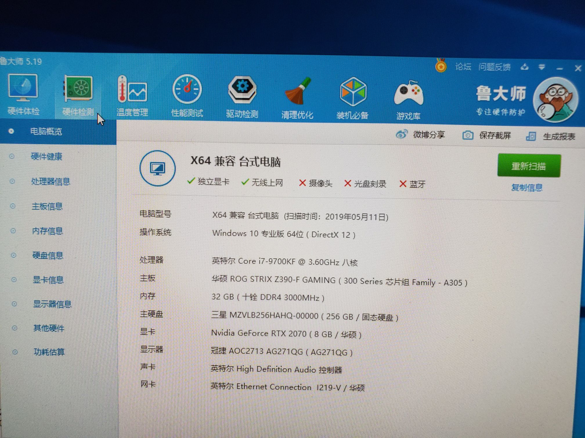Click the 鲁大师 5.19 window title
585x438 pixels.
(21, 61)
